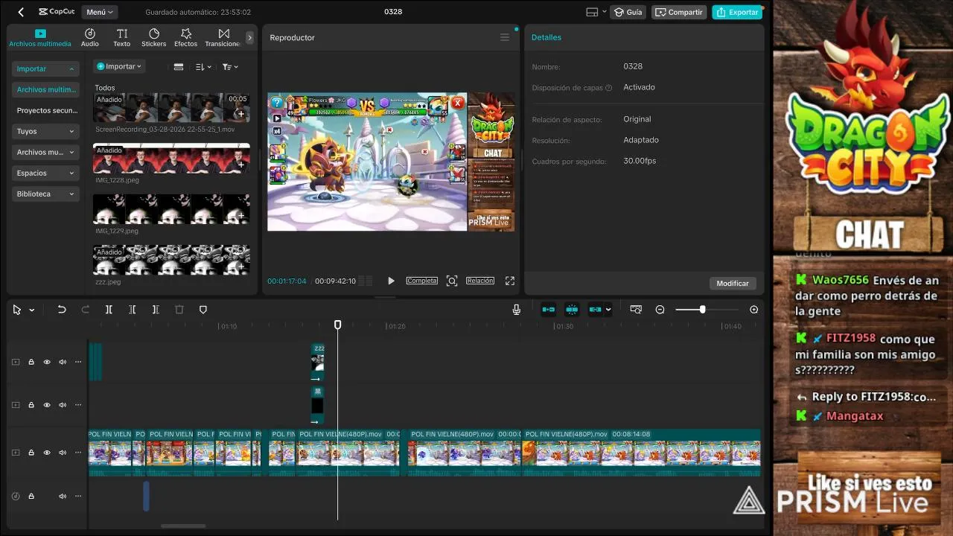
Task: Mute the audio track speaker
Action: point(63,496)
